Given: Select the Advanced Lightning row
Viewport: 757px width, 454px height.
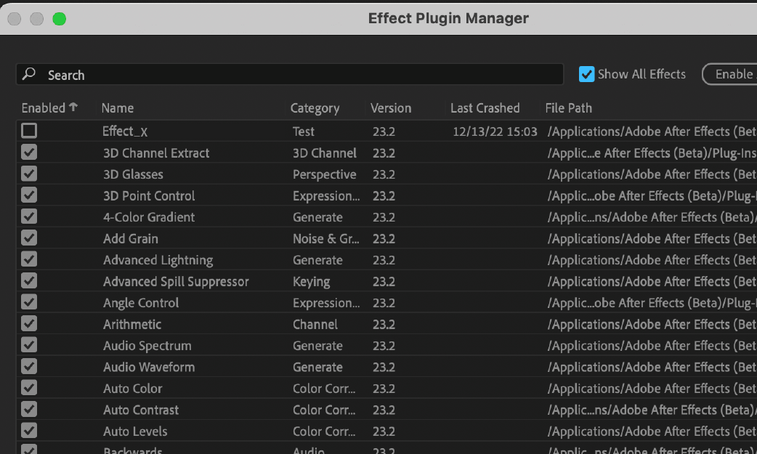Looking at the screenshot, I should [x=158, y=260].
